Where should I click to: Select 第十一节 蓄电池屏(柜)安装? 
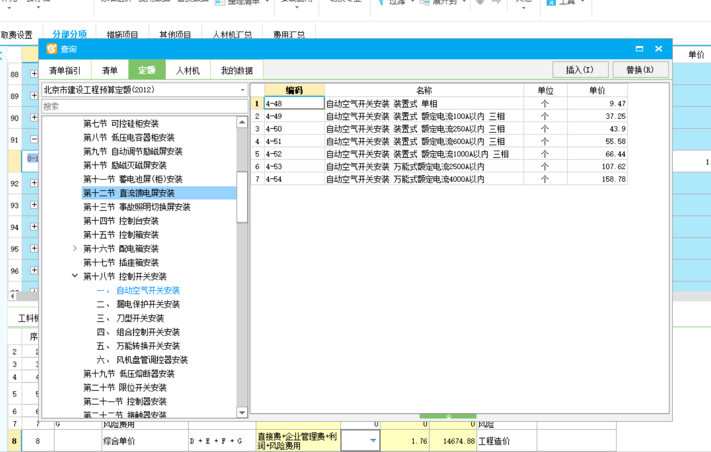click(x=133, y=179)
